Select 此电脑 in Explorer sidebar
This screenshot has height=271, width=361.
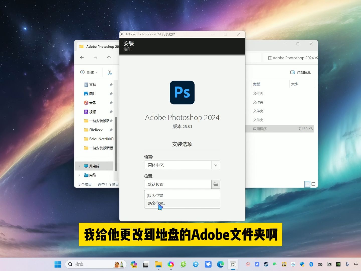(94, 166)
